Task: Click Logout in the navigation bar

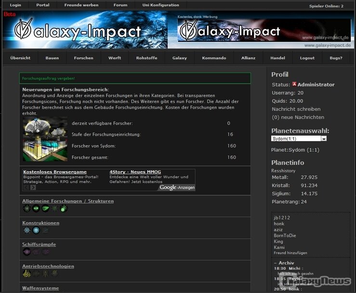Action: coord(307,58)
